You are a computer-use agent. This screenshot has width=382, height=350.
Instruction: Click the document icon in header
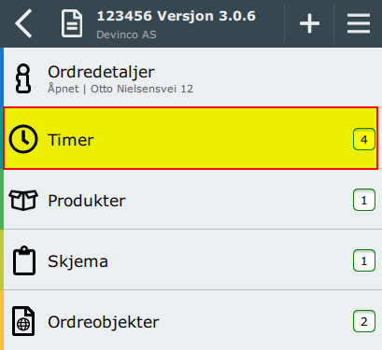point(72,23)
